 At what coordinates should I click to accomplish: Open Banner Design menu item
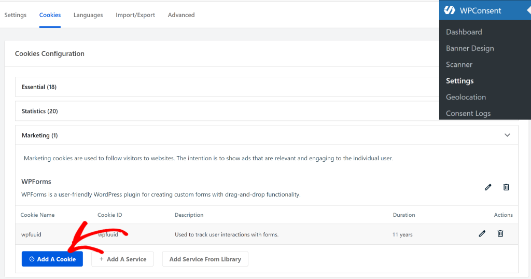click(x=470, y=48)
